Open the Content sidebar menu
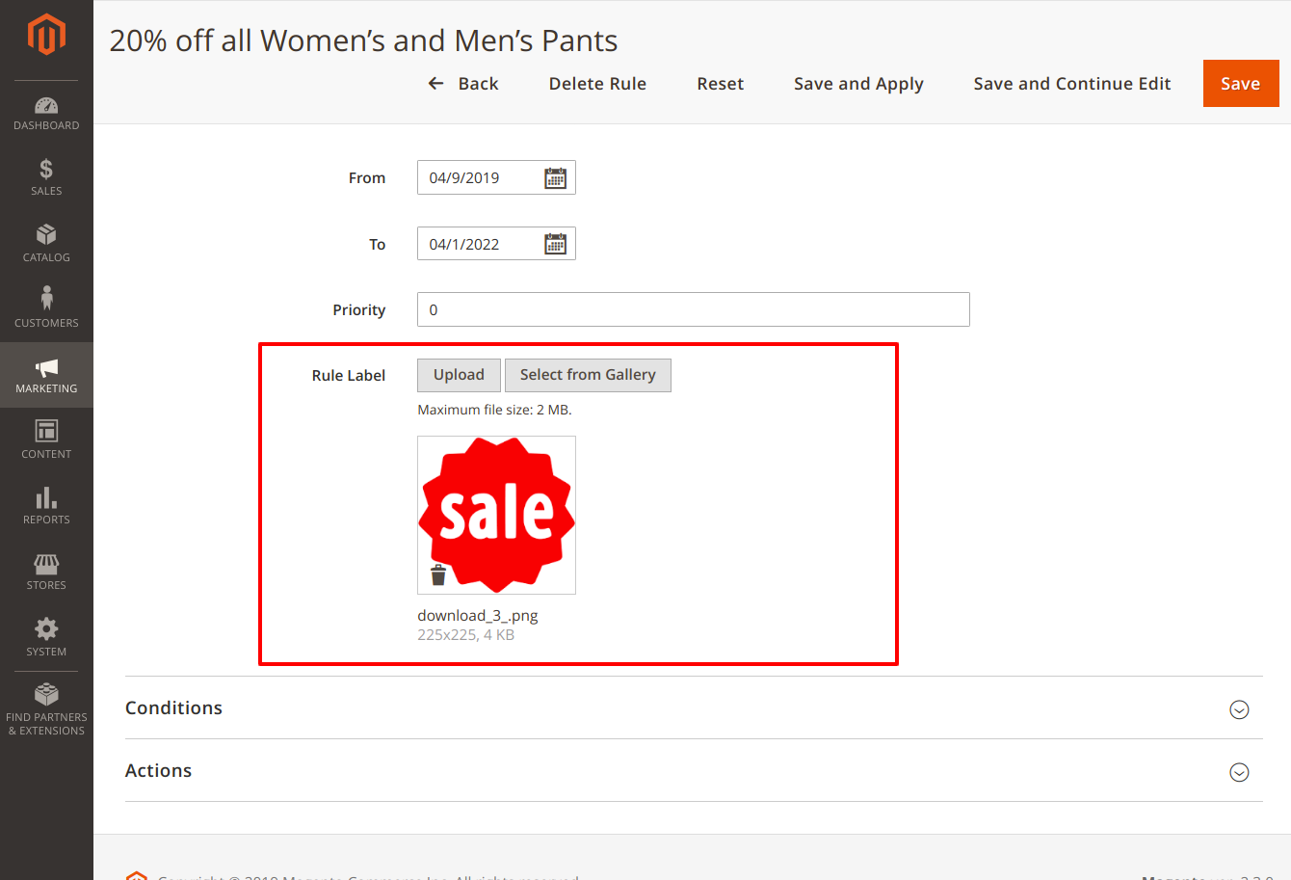1291x880 pixels. (46, 440)
